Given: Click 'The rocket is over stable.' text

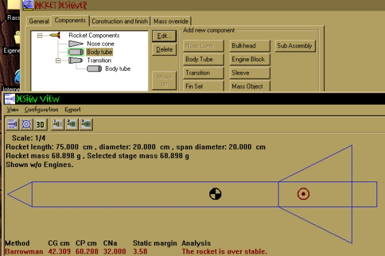Looking at the screenshot, I should pos(224,251).
